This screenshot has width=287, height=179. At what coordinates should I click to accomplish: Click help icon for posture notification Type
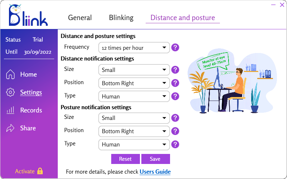(175, 144)
